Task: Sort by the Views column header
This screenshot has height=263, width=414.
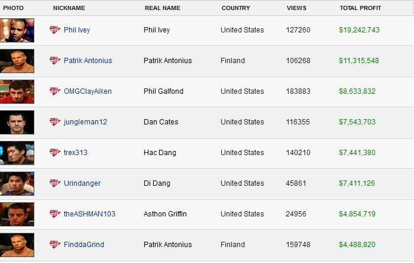Action: (x=296, y=8)
